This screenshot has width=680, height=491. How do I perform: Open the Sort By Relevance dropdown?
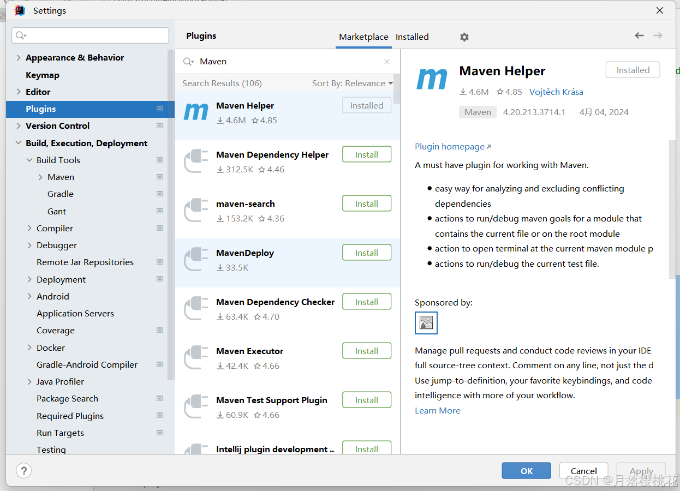[x=352, y=83]
